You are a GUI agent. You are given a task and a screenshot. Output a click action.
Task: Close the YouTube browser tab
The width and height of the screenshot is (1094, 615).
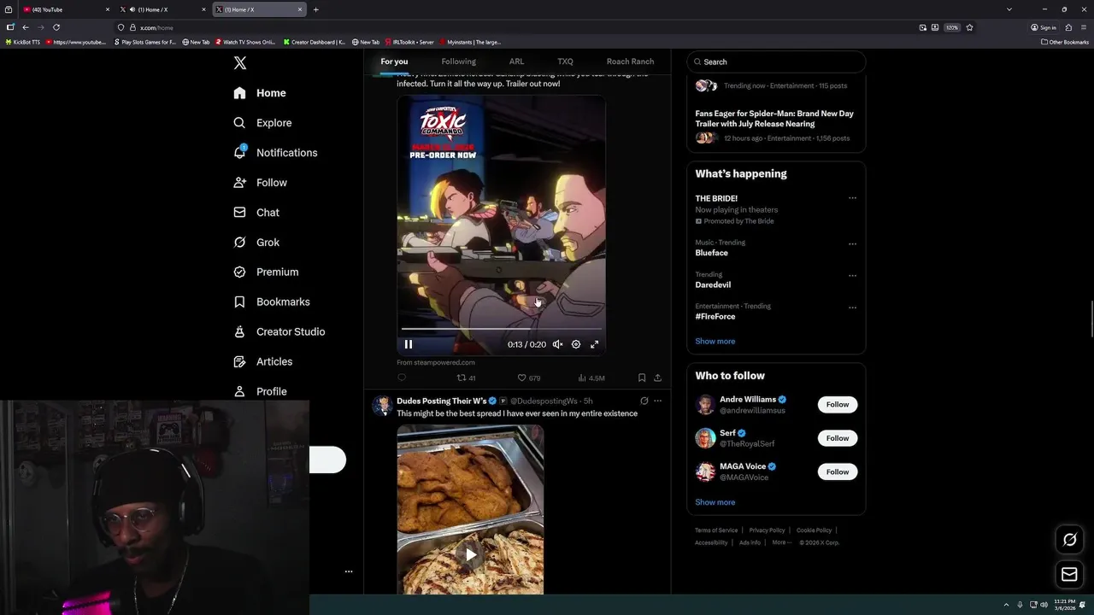pos(108,9)
